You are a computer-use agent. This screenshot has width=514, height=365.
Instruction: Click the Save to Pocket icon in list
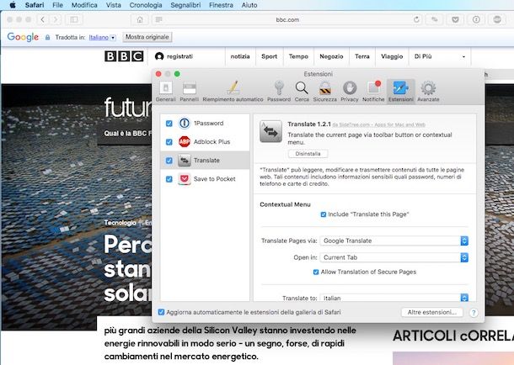click(x=185, y=179)
